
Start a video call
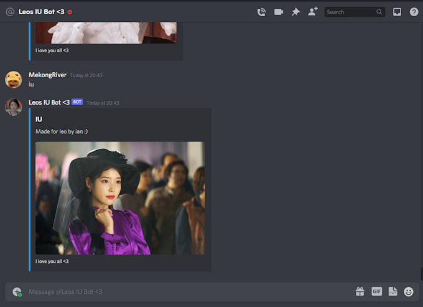279,12
